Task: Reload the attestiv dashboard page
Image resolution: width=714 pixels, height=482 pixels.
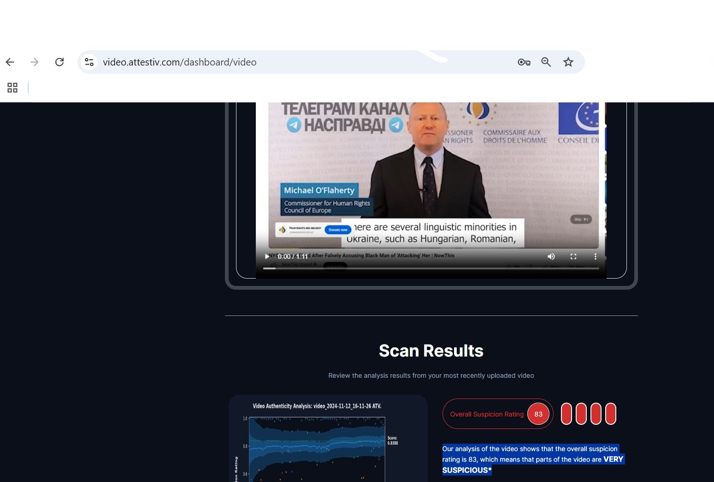Action: click(x=59, y=62)
